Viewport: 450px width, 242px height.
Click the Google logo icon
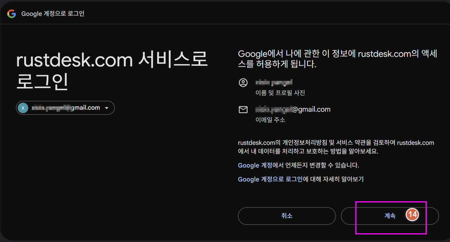(12, 14)
